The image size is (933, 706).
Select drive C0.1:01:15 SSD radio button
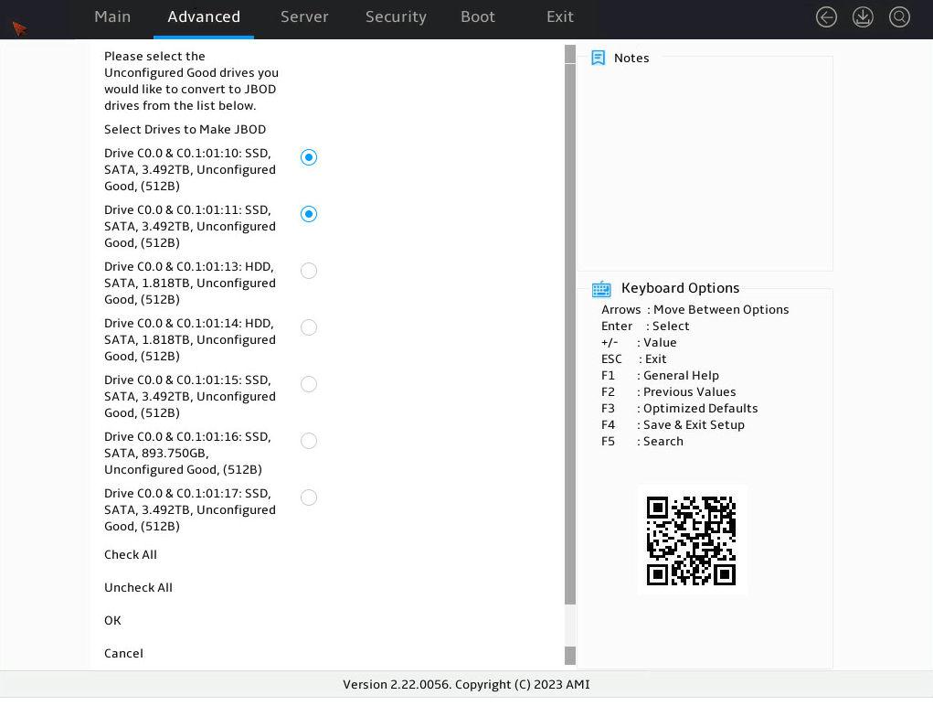(x=309, y=384)
